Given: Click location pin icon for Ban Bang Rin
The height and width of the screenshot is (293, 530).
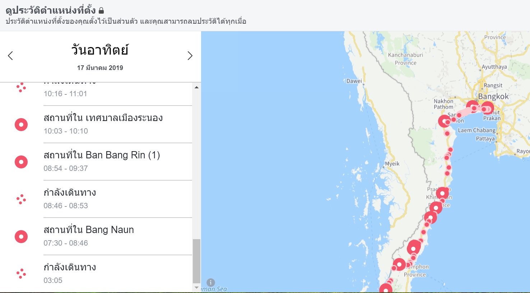Looking at the screenshot, I should pyautogui.click(x=21, y=162).
